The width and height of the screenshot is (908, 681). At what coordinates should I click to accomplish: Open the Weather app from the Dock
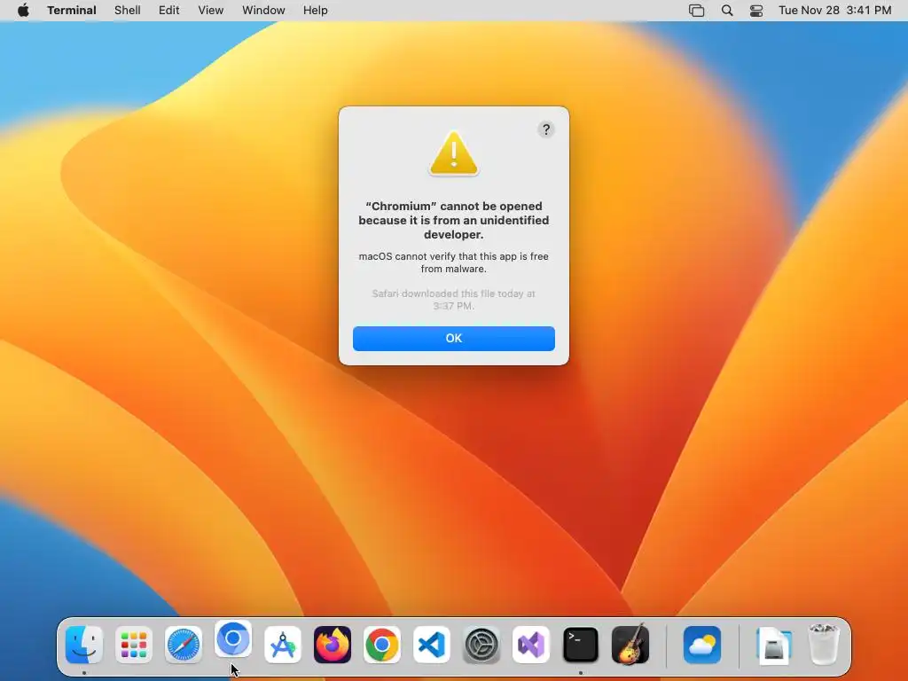click(x=702, y=645)
